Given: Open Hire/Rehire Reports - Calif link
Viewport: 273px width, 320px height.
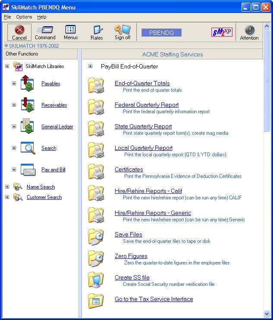Looking at the screenshot, I should coord(148,191).
